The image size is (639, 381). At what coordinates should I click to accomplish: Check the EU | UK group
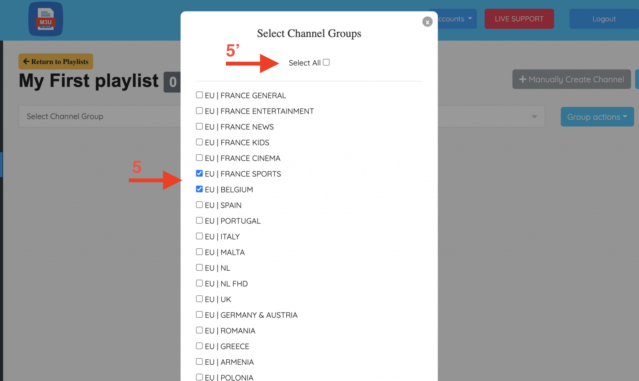pyautogui.click(x=200, y=299)
